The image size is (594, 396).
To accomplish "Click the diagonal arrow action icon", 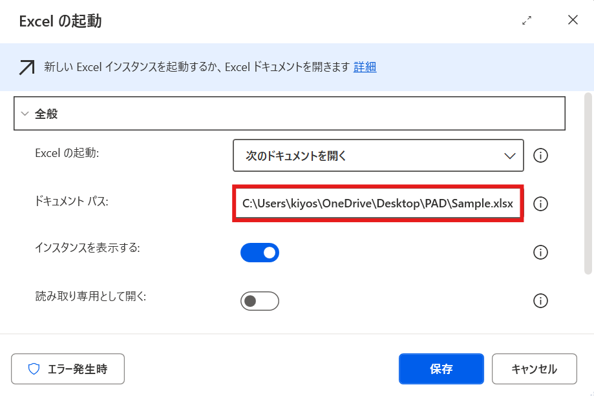I will [x=27, y=67].
